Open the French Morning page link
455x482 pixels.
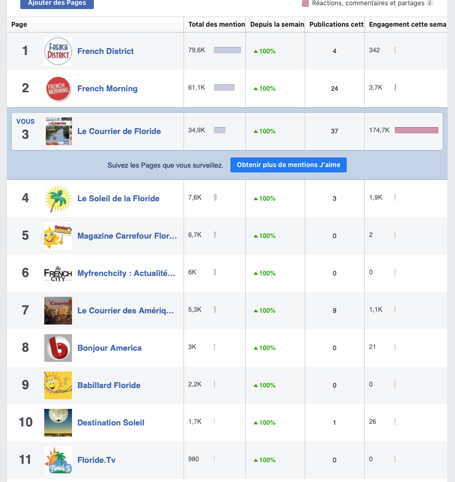(x=107, y=89)
